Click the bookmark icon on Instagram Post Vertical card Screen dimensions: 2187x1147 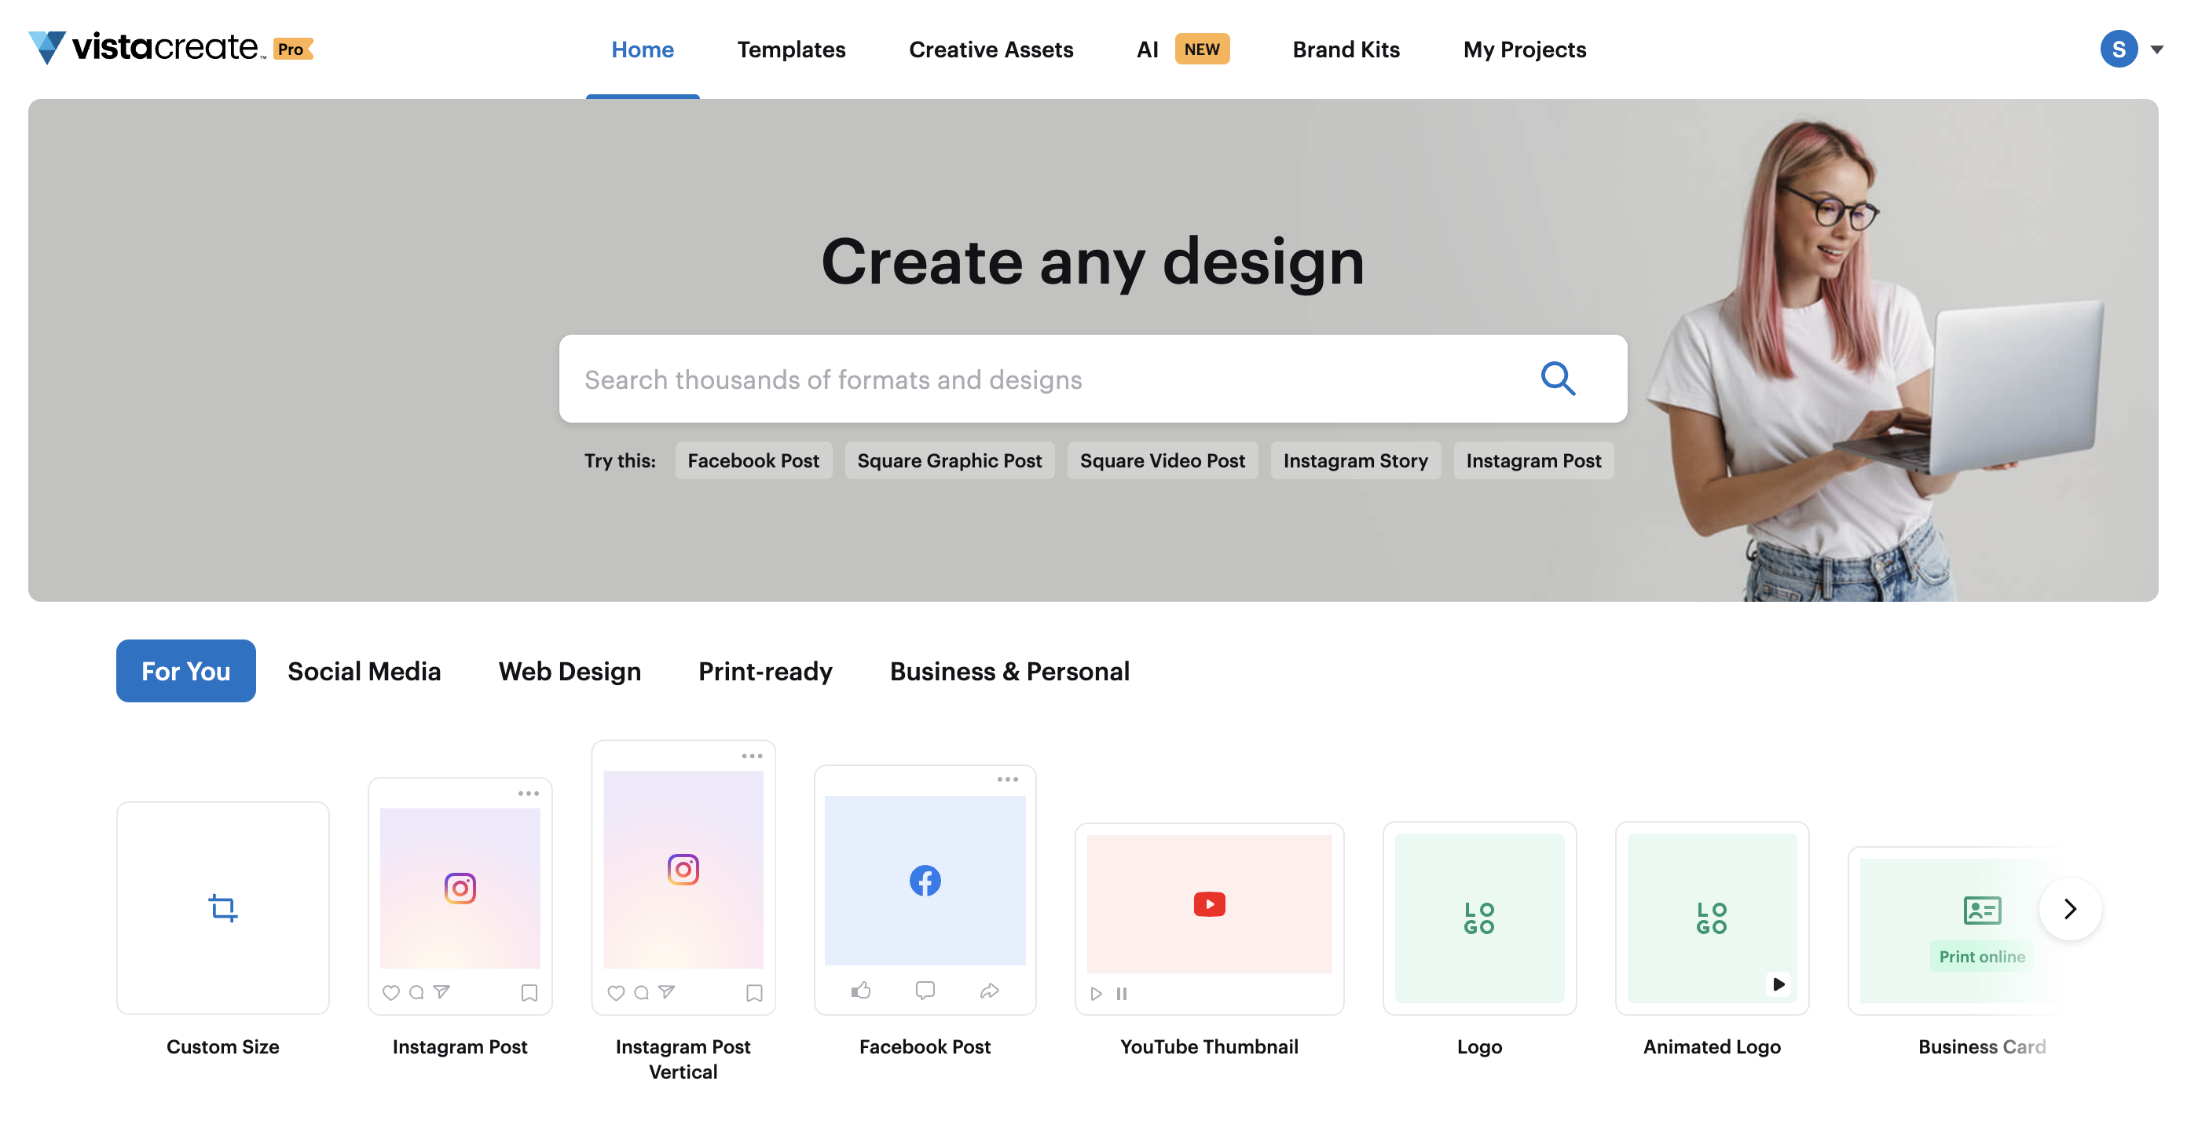[754, 991]
